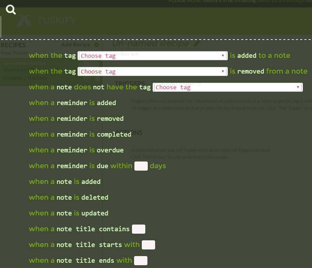Open tag dropdown for 'is added to a note'
The height and width of the screenshot is (268, 312).
pos(153,56)
